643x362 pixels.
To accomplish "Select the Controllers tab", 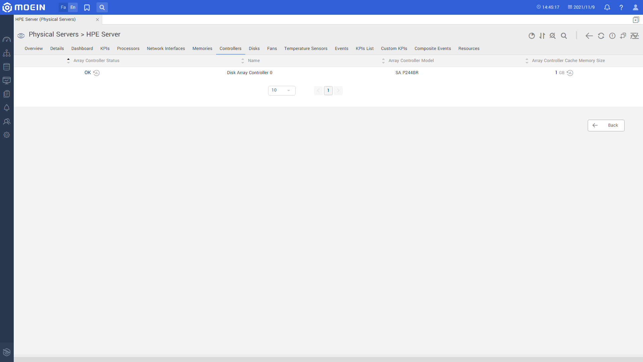I will pyautogui.click(x=231, y=49).
